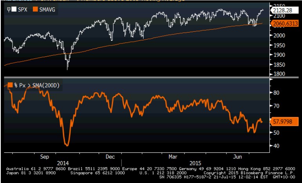Click the 2000 price axis label

pos(279,36)
